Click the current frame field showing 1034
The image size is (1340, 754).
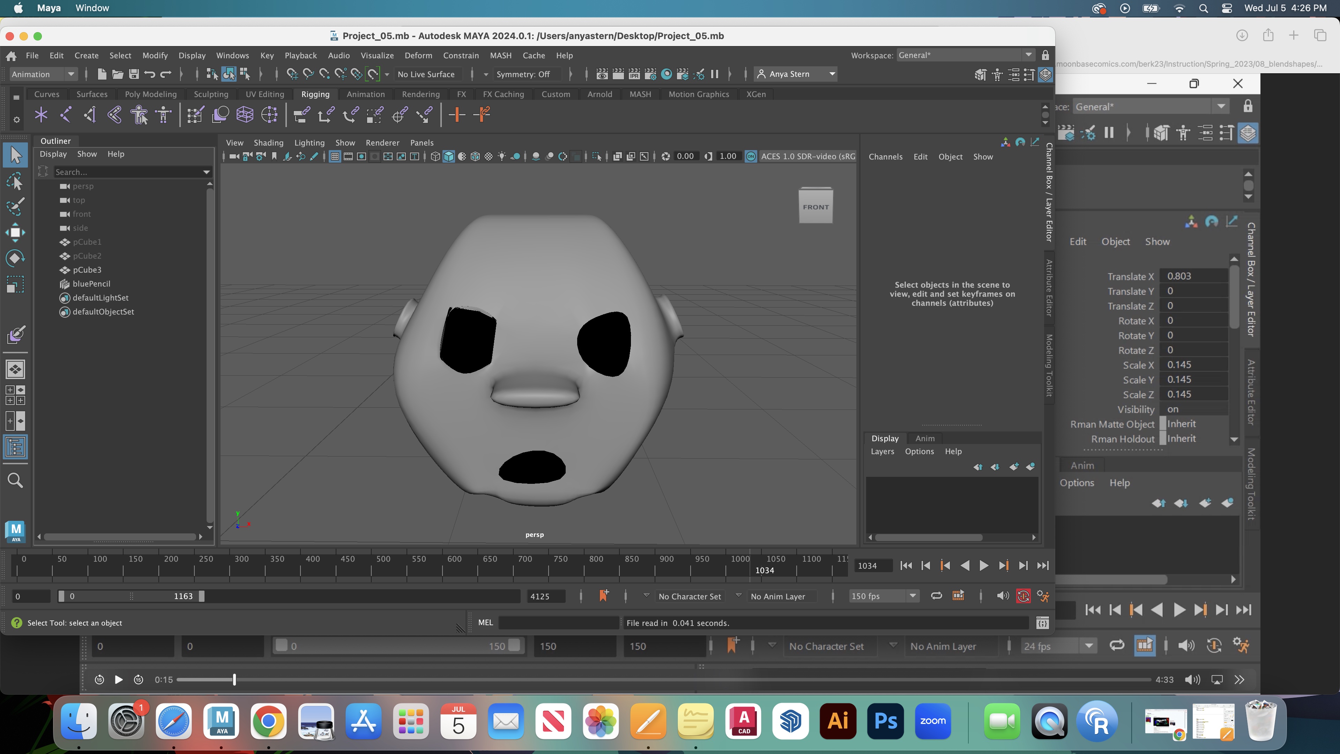click(x=873, y=565)
